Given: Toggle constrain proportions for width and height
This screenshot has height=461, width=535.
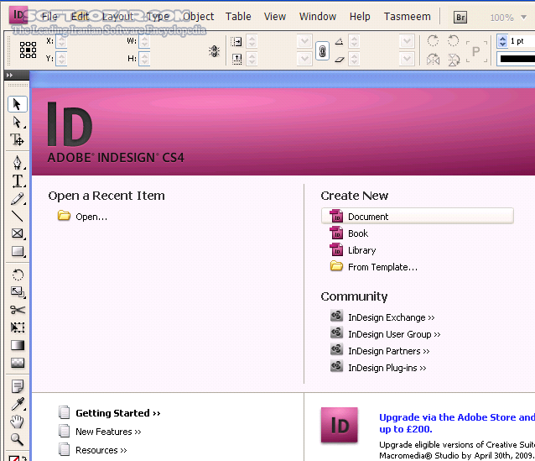Looking at the screenshot, I should click(x=214, y=51).
